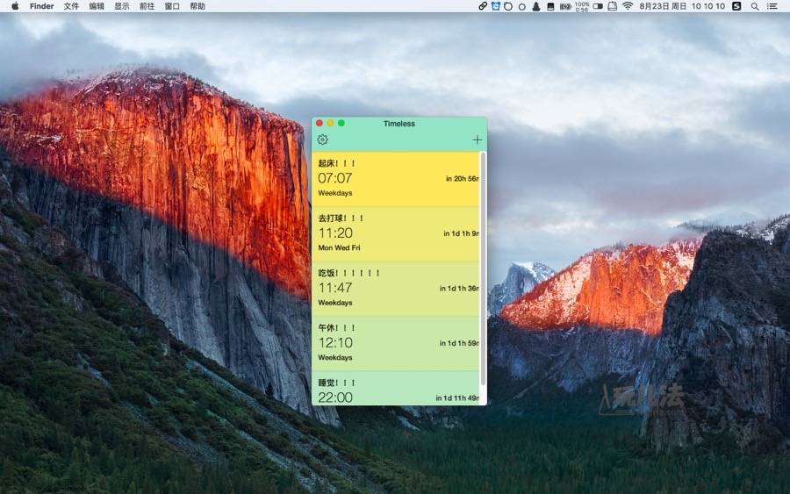Click the Apple logo menu
The height and width of the screenshot is (494, 790).
coord(14,6)
